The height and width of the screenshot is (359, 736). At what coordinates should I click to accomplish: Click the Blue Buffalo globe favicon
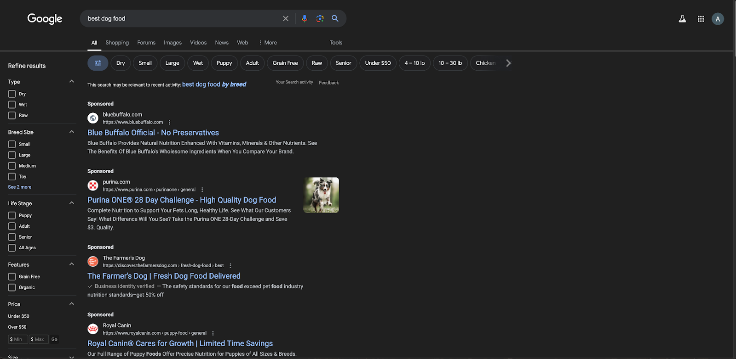pyautogui.click(x=93, y=118)
